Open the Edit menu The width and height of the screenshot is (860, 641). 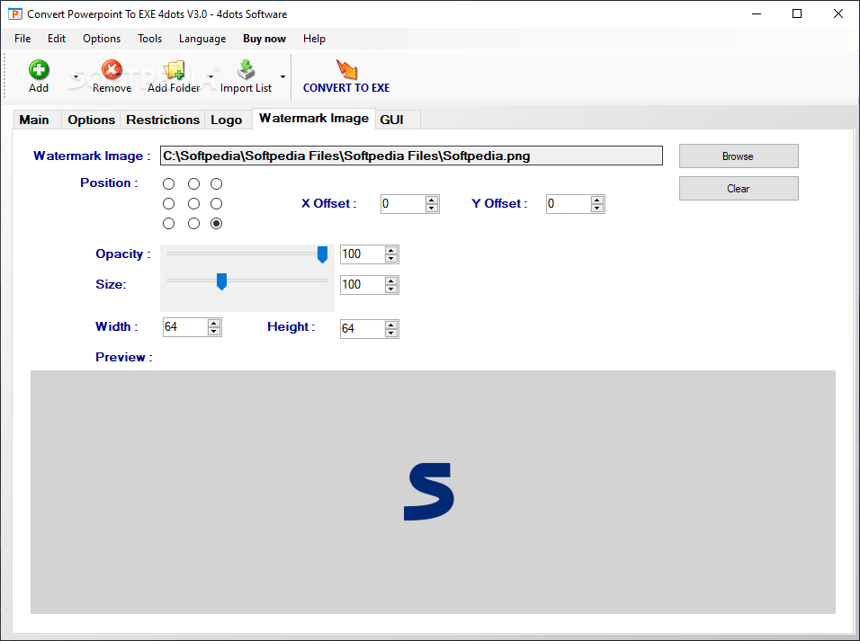click(57, 39)
